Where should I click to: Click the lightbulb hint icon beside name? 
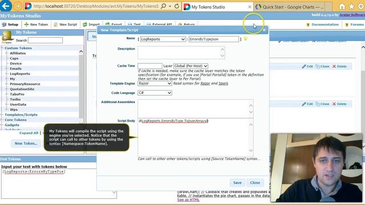click(245, 39)
